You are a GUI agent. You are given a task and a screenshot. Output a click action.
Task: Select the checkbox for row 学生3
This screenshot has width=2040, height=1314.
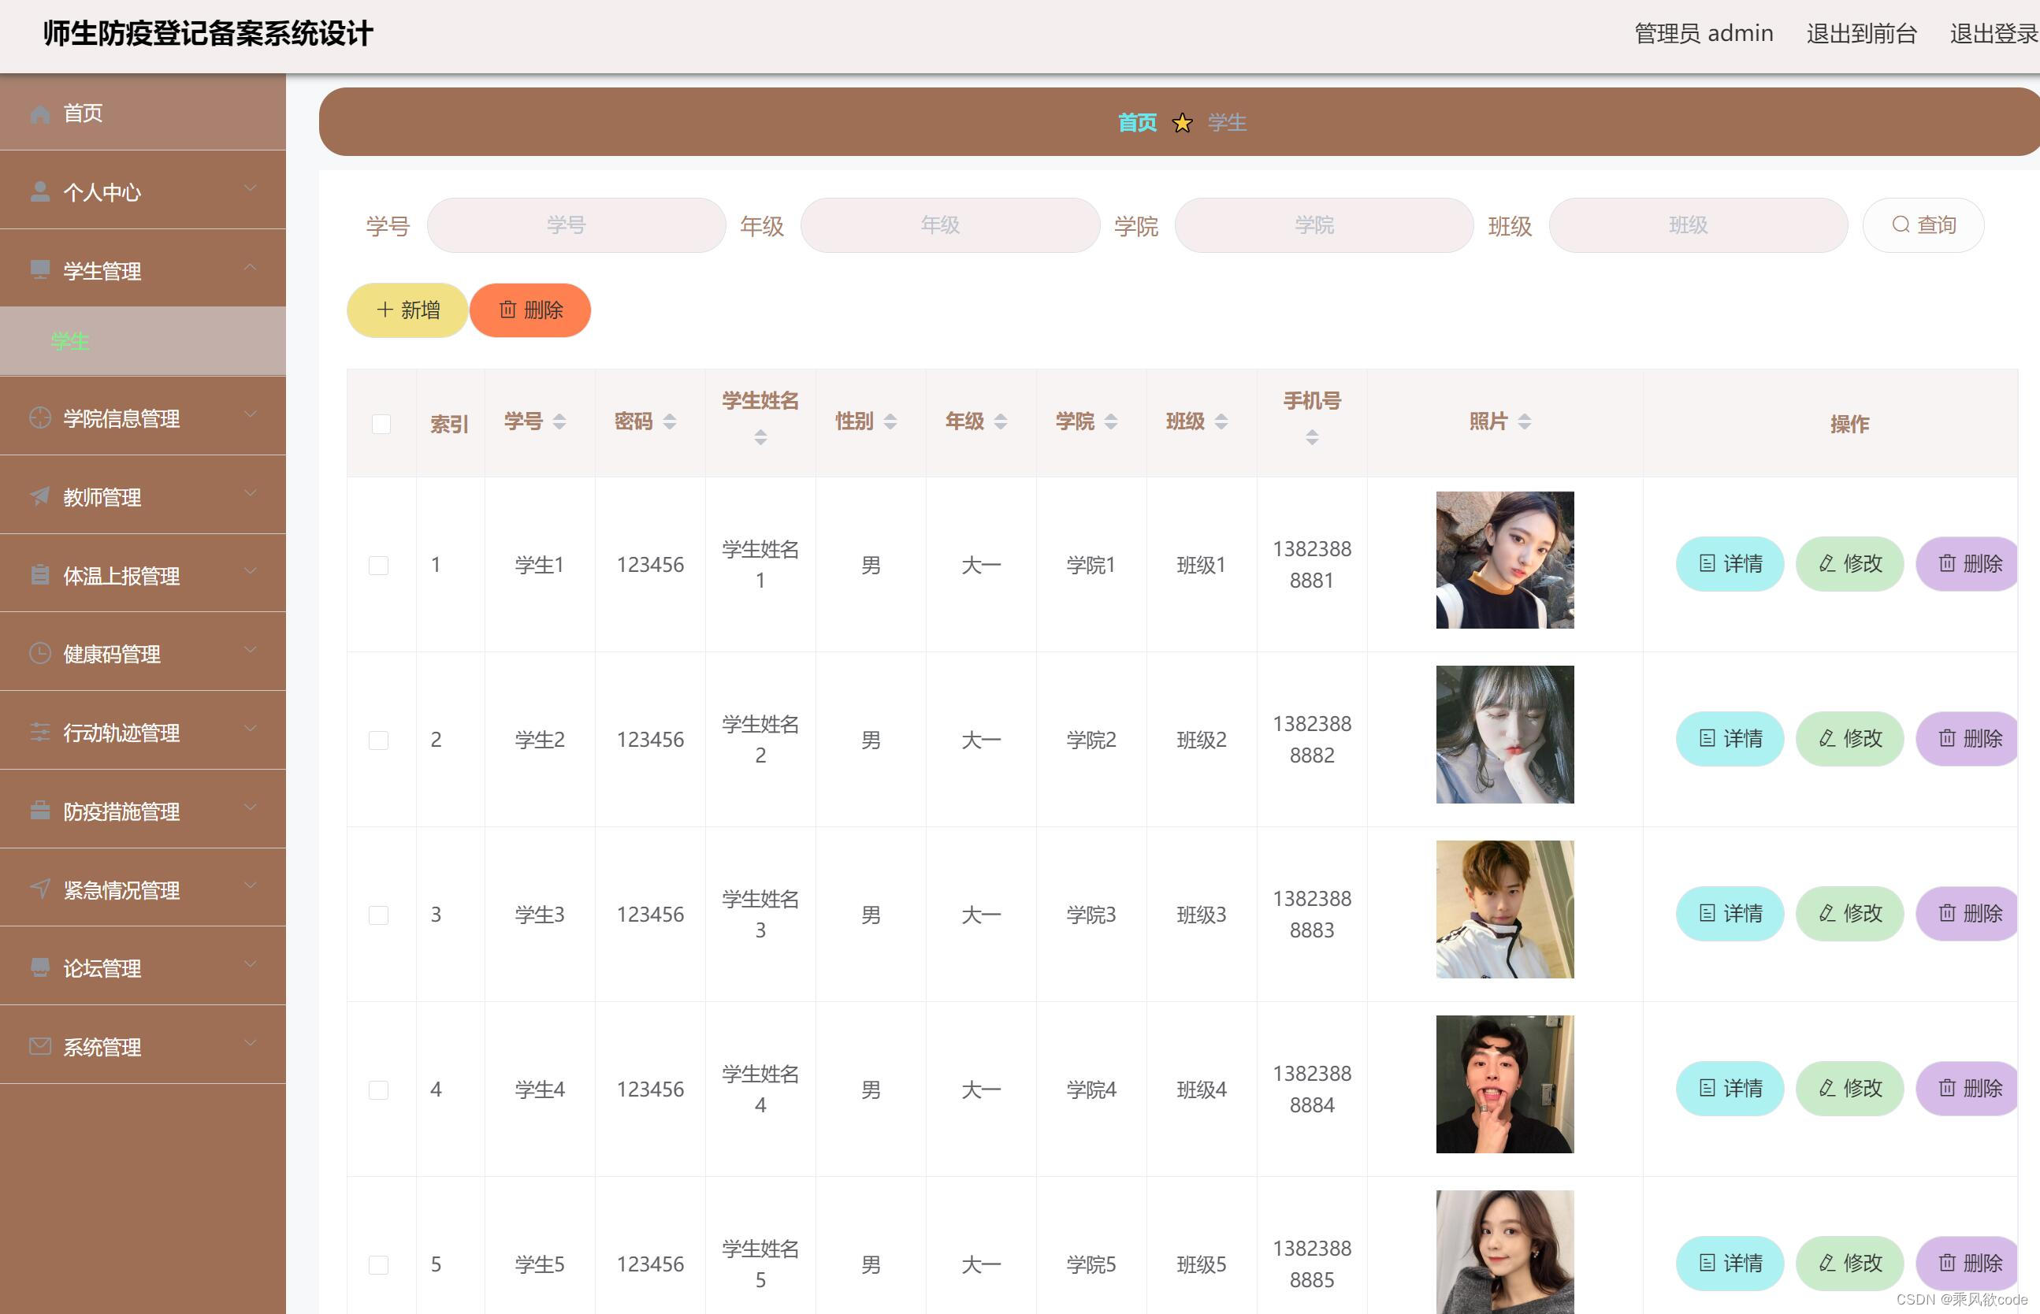pyautogui.click(x=379, y=915)
